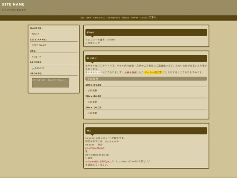The image size is (237, 178).
Task: Click the URL: sidebar label
Action: point(33,51)
